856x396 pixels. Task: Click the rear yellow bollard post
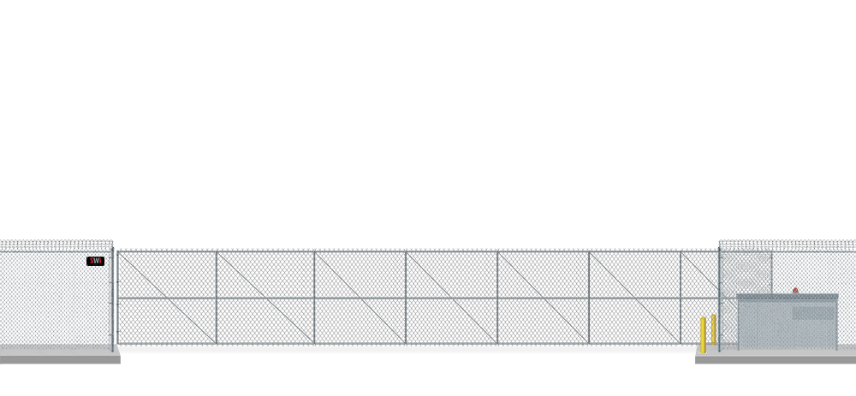coord(713,328)
